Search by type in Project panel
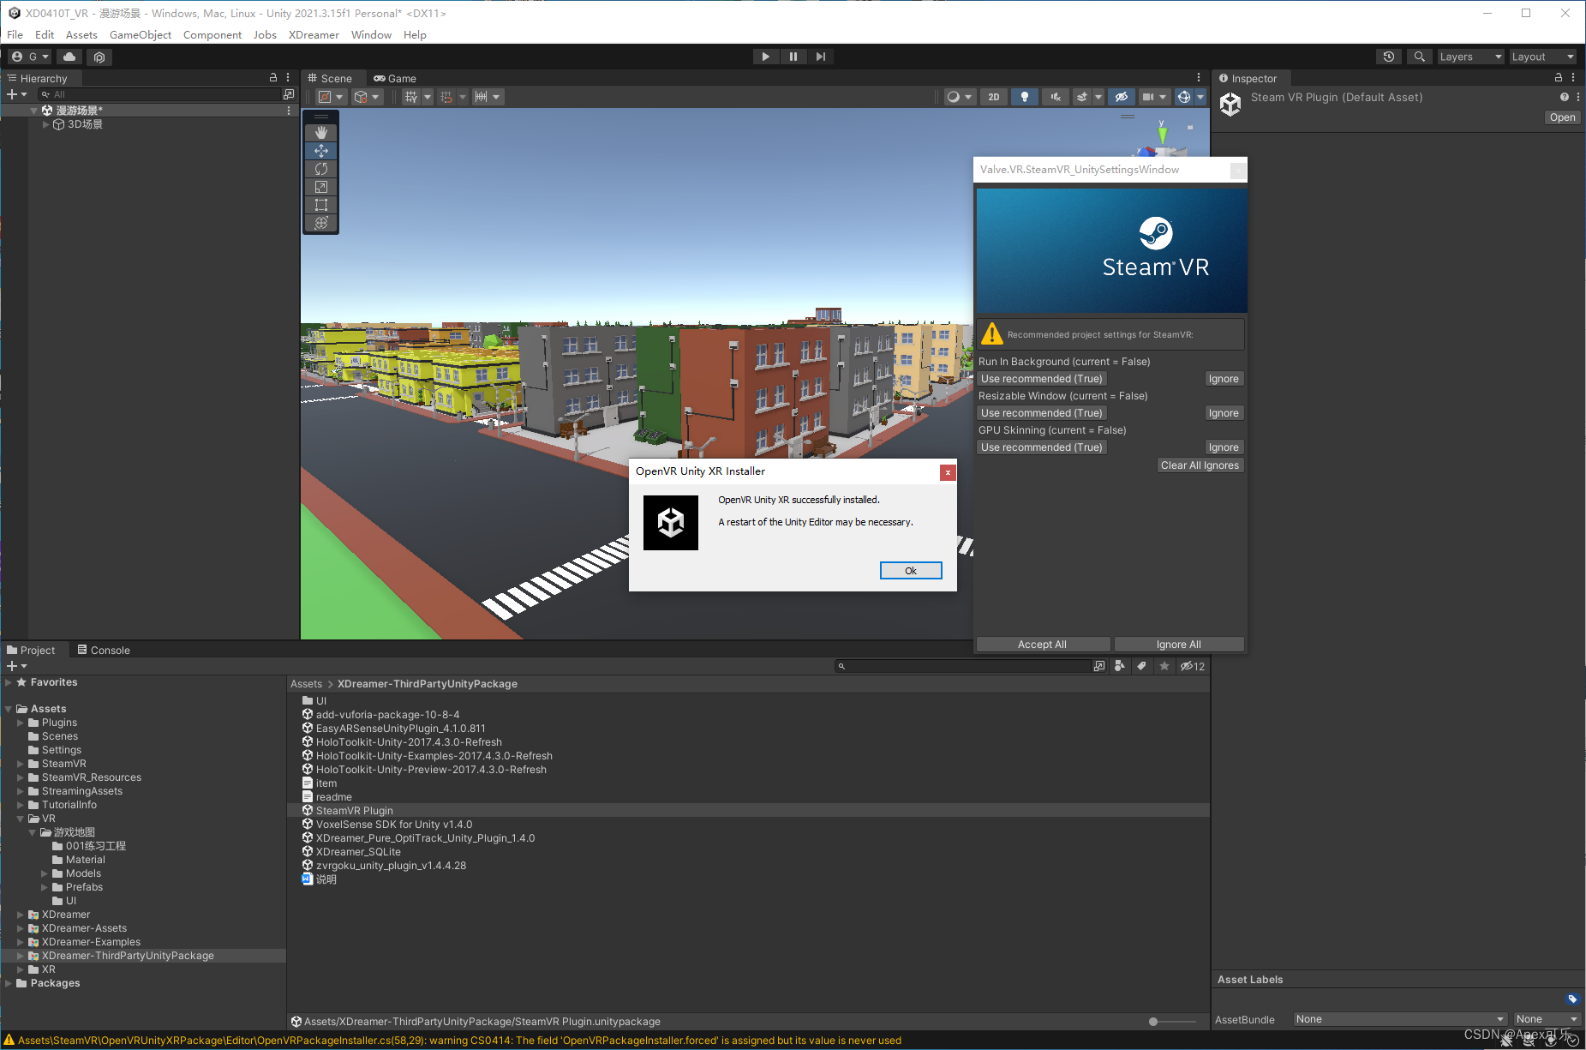The height and width of the screenshot is (1050, 1586). [1120, 666]
